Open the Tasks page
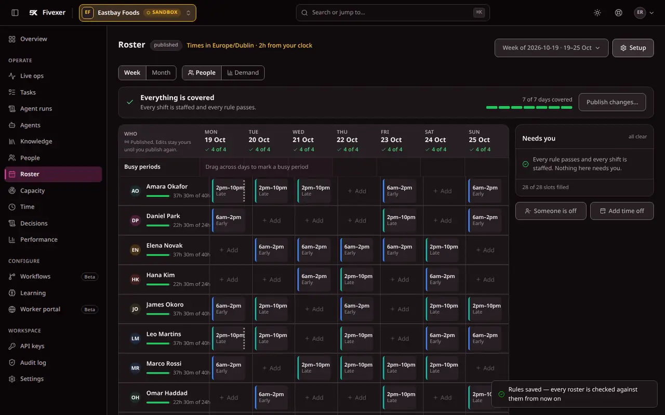The width and height of the screenshot is (665, 415). 53,92
